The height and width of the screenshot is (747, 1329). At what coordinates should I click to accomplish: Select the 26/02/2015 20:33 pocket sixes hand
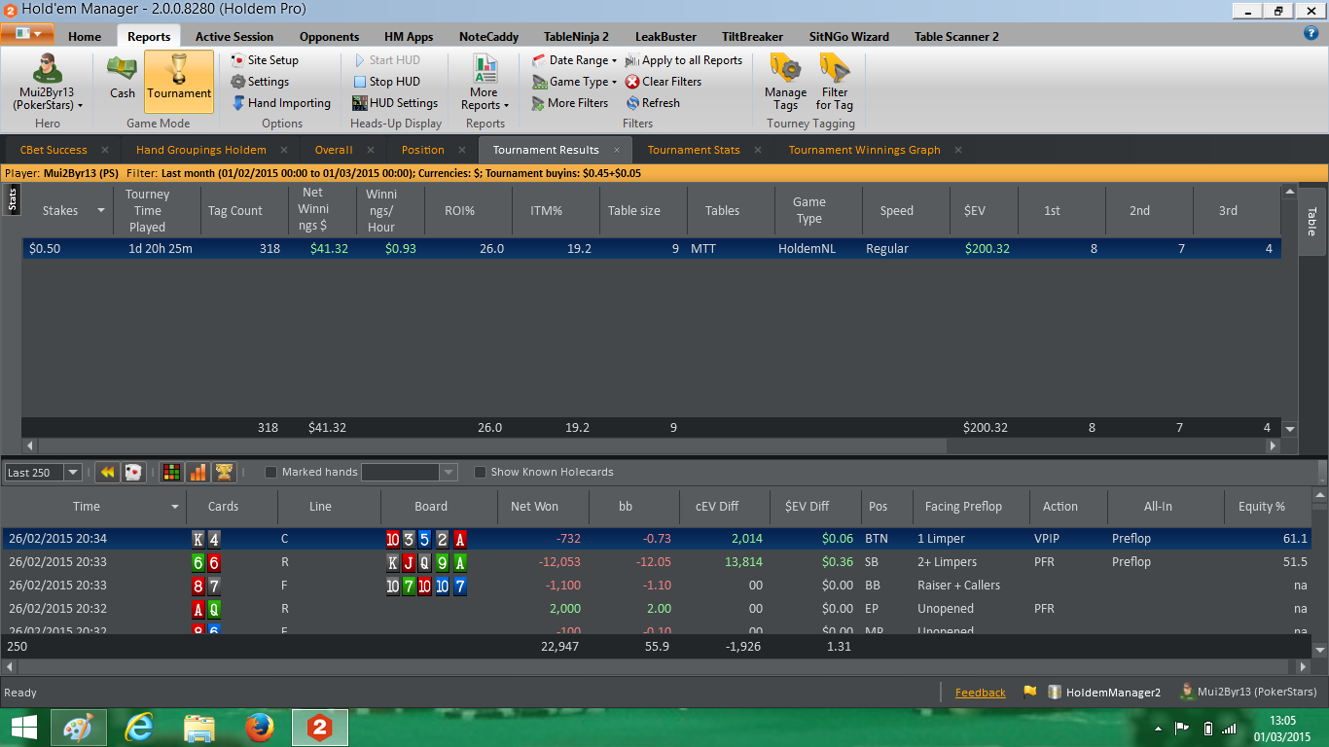coord(657,562)
